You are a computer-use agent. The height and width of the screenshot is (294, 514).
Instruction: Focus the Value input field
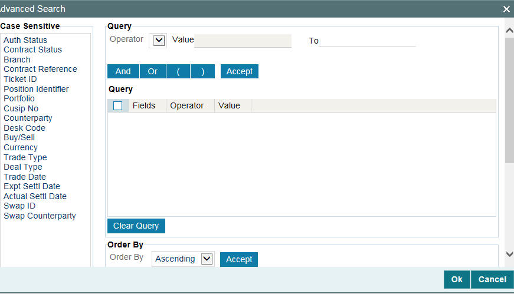[243, 41]
